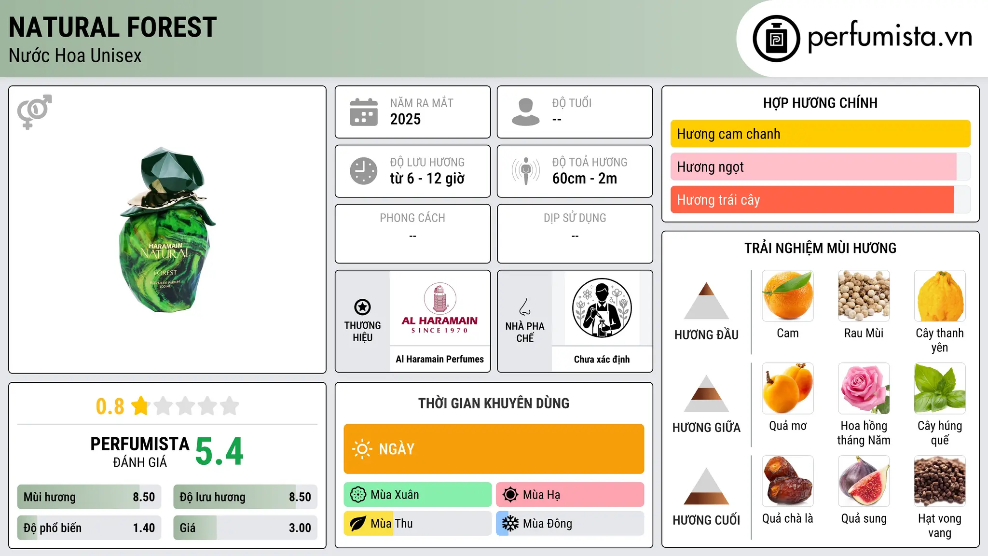Select the Cam orange note image
The image size is (988, 556).
pos(788,296)
